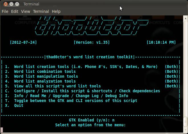The width and height of the screenshot is (188, 134).
Task: Click the (Both) label on the combination tools row
Action: coord(171,71)
